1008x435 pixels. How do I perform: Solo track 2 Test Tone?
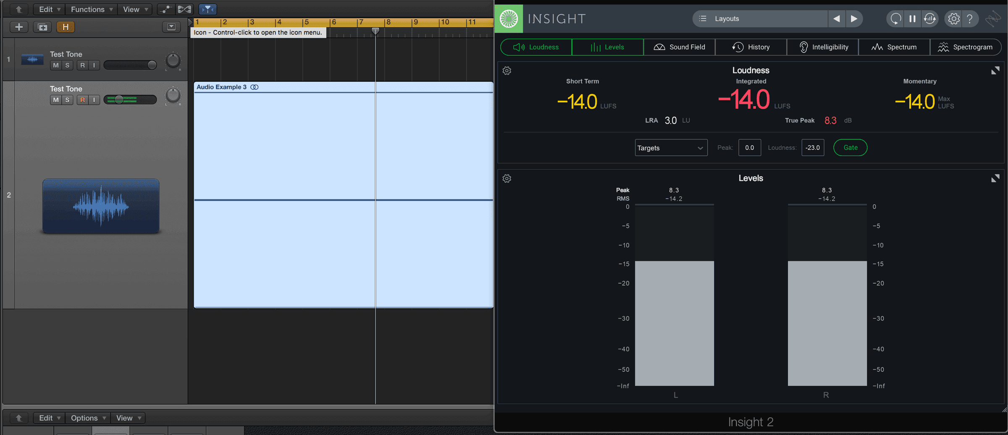67,100
